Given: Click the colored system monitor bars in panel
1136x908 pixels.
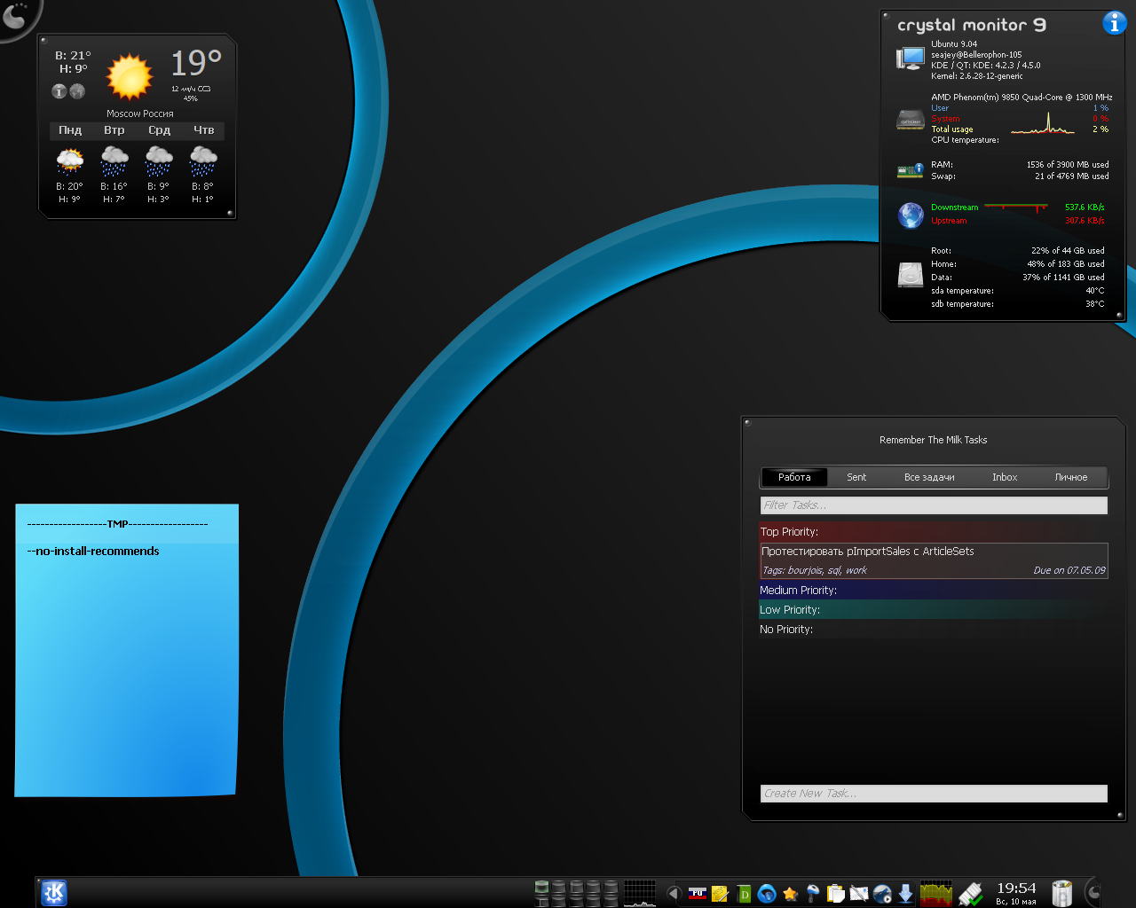Looking at the screenshot, I should point(936,893).
